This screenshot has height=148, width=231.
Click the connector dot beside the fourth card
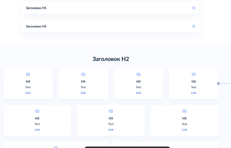tap(218, 83)
